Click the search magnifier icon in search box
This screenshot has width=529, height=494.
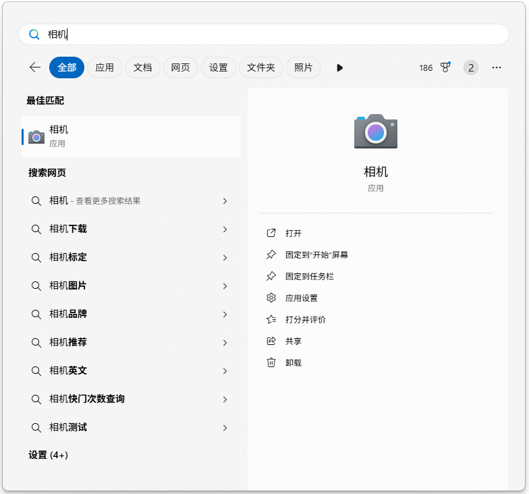(x=34, y=34)
